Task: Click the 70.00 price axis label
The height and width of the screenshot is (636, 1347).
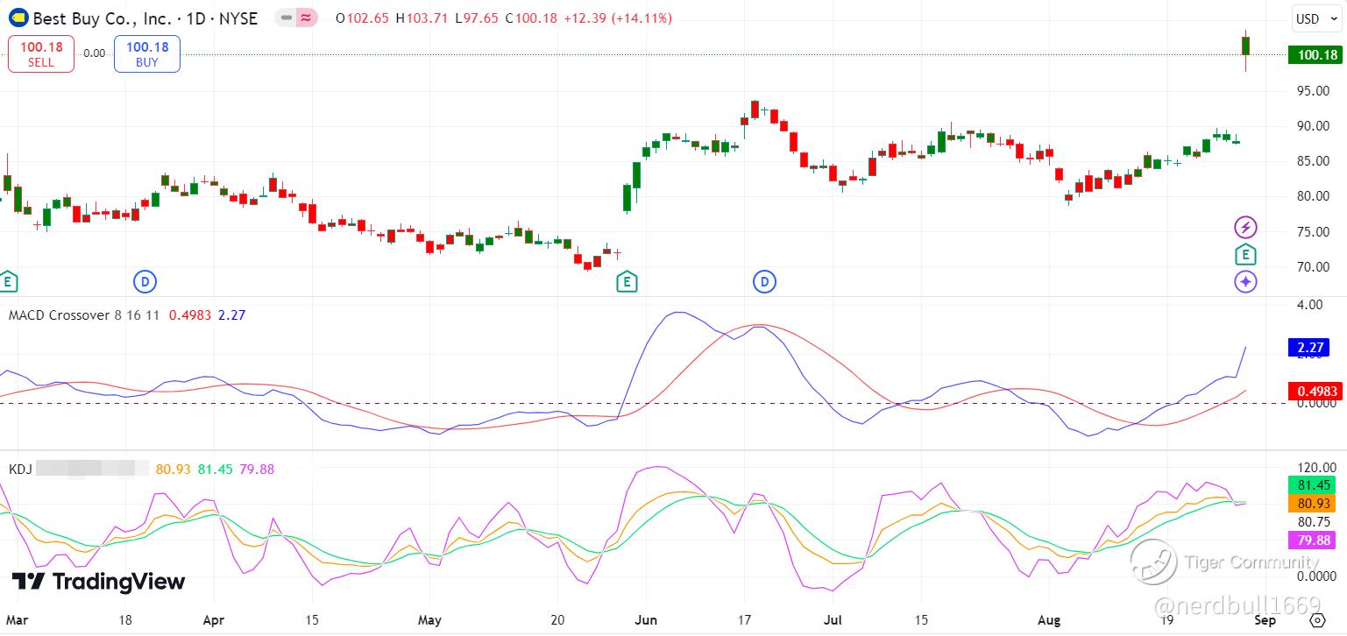Action: 1315,267
